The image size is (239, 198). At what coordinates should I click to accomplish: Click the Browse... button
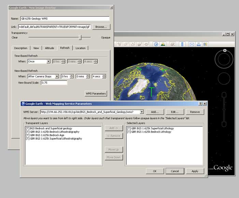pos(101,27)
